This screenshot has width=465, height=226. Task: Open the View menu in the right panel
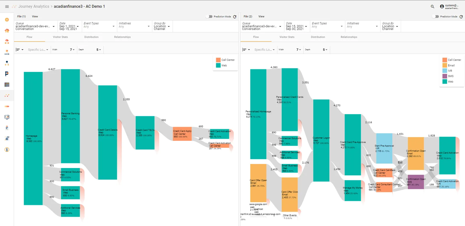coord(262,17)
